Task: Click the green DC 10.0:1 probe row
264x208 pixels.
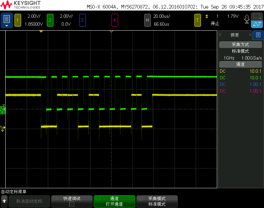Action: 241,78
